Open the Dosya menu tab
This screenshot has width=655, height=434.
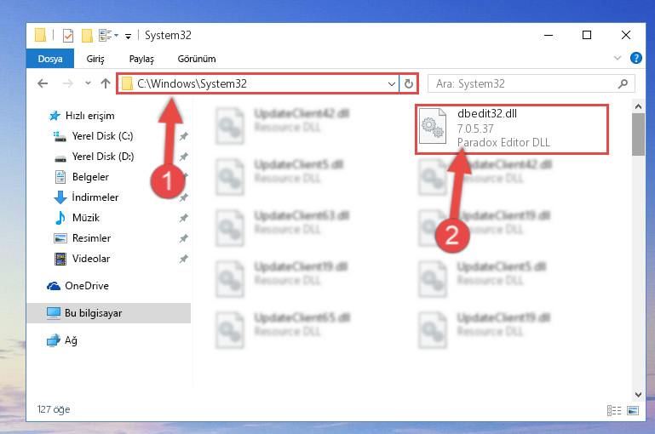(50, 59)
